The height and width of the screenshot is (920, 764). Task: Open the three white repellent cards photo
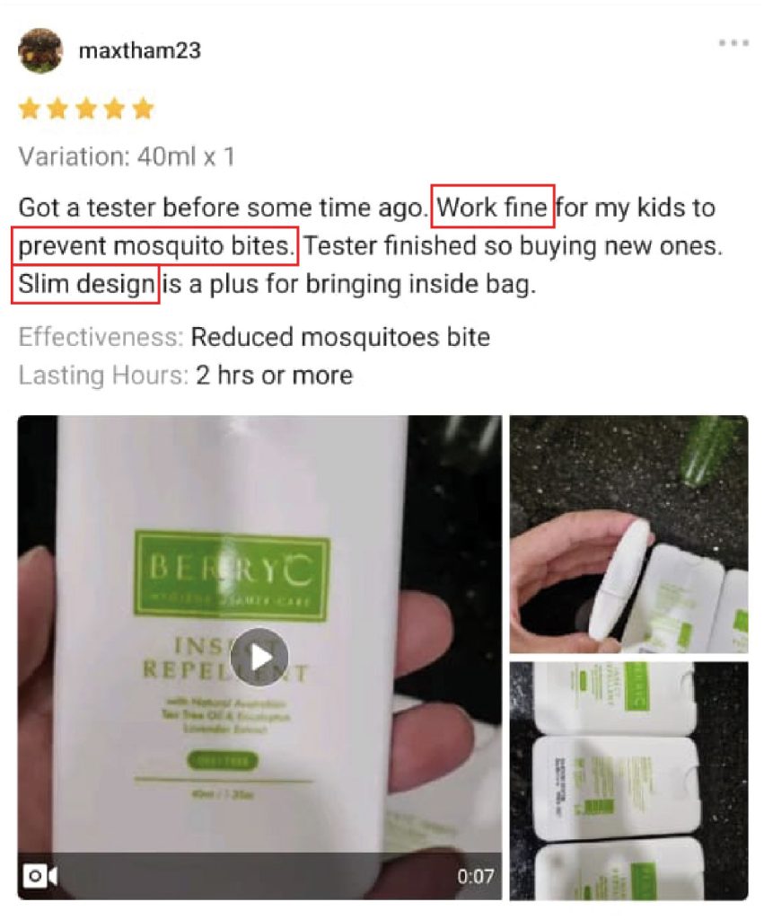point(628,781)
